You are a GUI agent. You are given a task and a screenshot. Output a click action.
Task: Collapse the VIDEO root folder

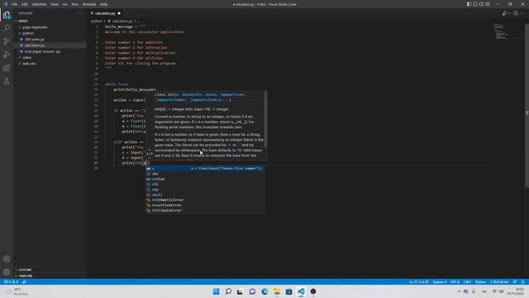click(50, 21)
